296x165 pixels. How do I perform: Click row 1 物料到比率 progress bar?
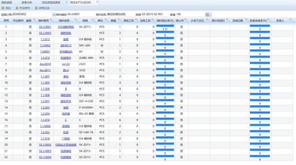(165, 26)
